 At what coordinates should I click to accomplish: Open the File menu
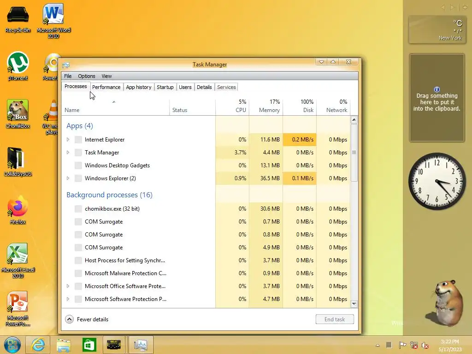coord(68,76)
